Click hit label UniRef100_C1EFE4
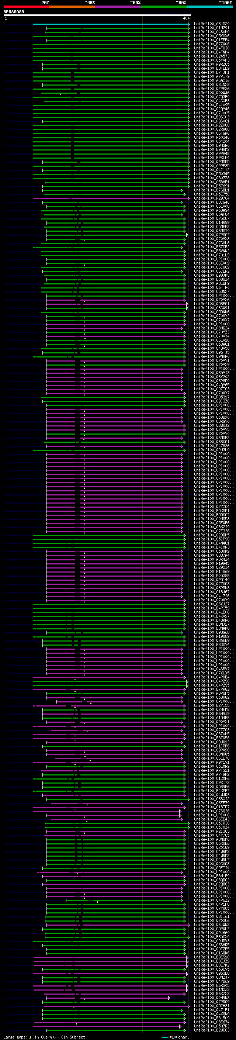The width and height of the screenshot is (236, 1040). 212,40
